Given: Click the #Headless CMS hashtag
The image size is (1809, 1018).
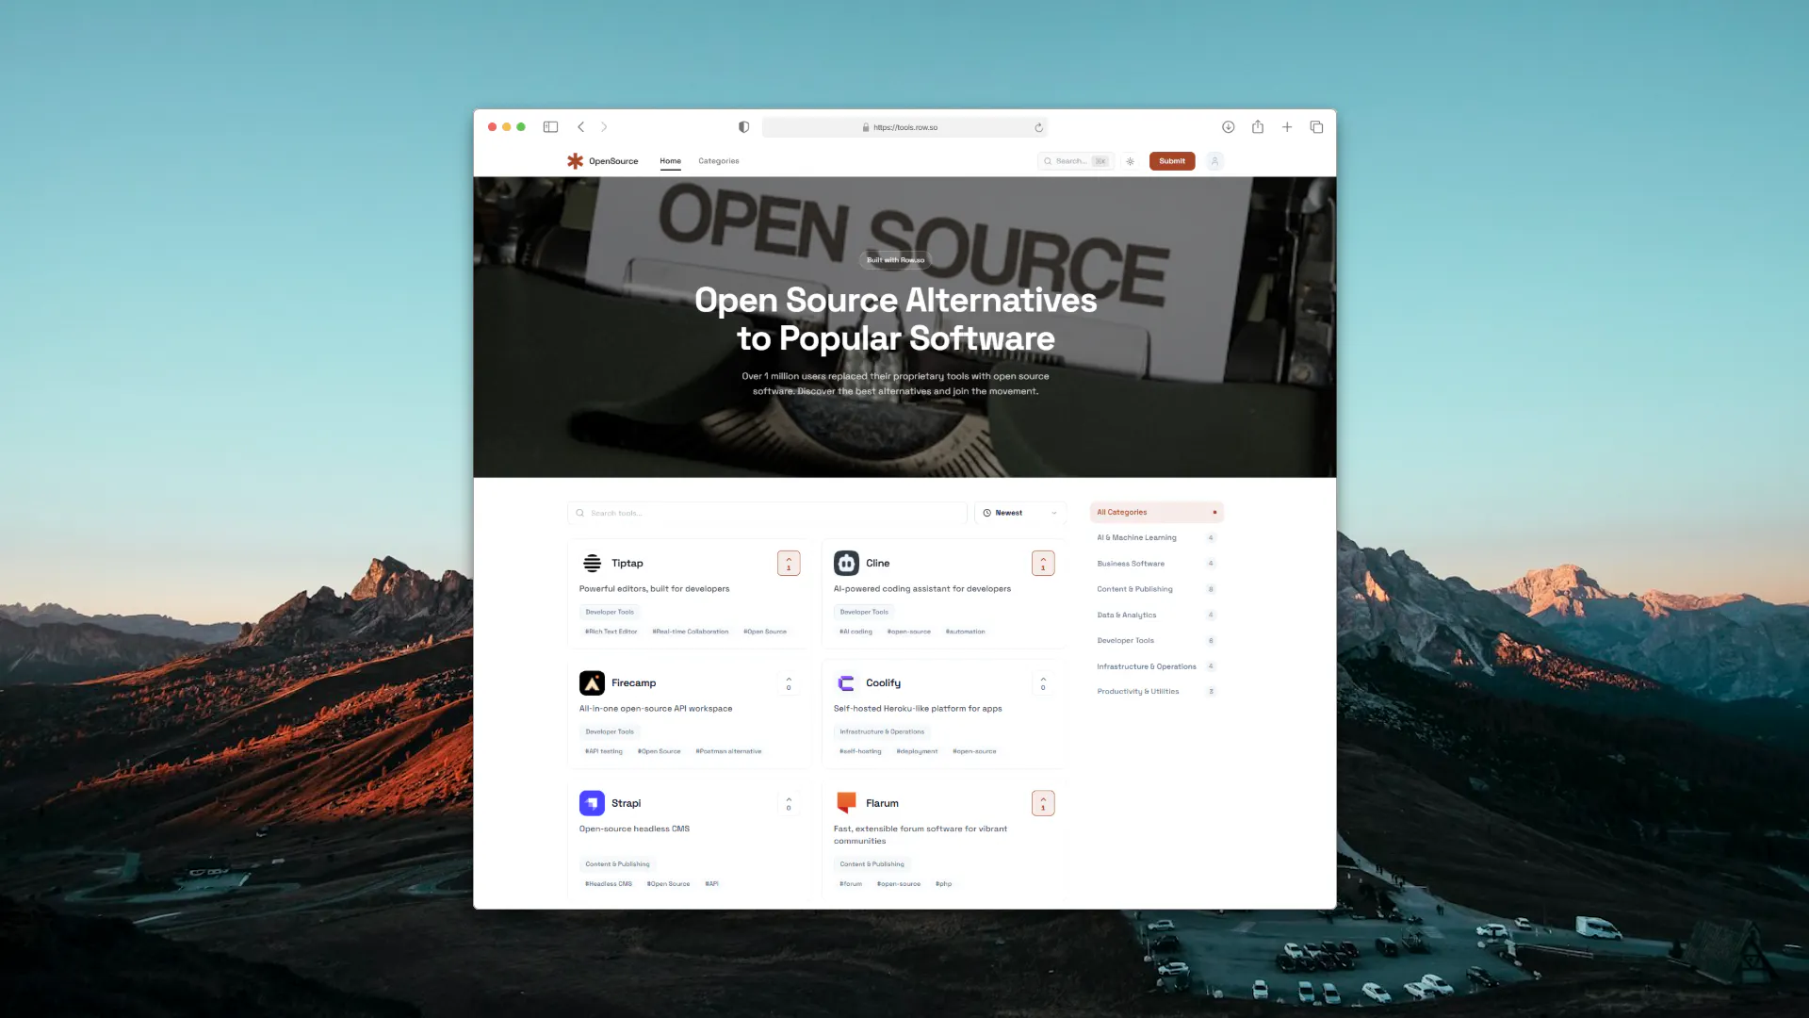Looking at the screenshot, I should pos(609,884).
